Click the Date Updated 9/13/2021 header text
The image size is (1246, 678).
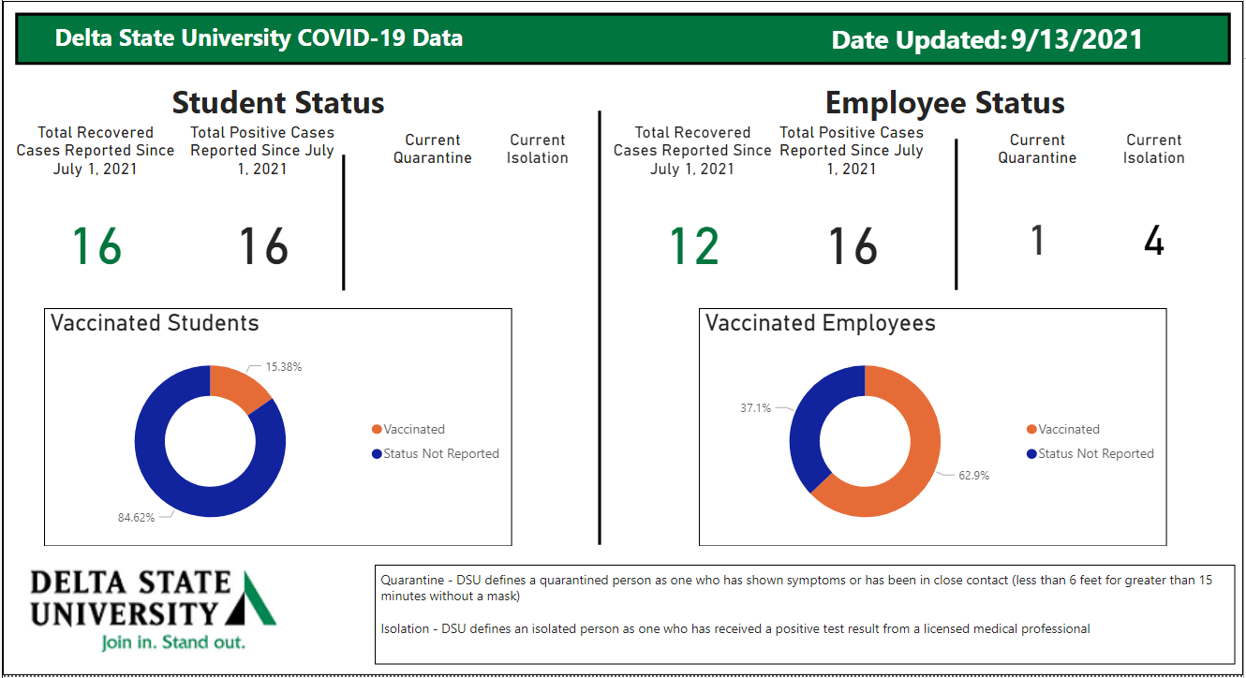click(986, 39)
